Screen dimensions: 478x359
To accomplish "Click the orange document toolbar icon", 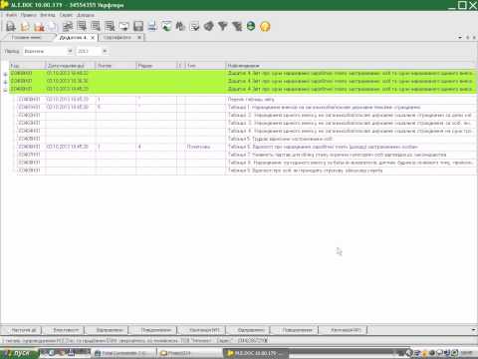I will point(25,26).
